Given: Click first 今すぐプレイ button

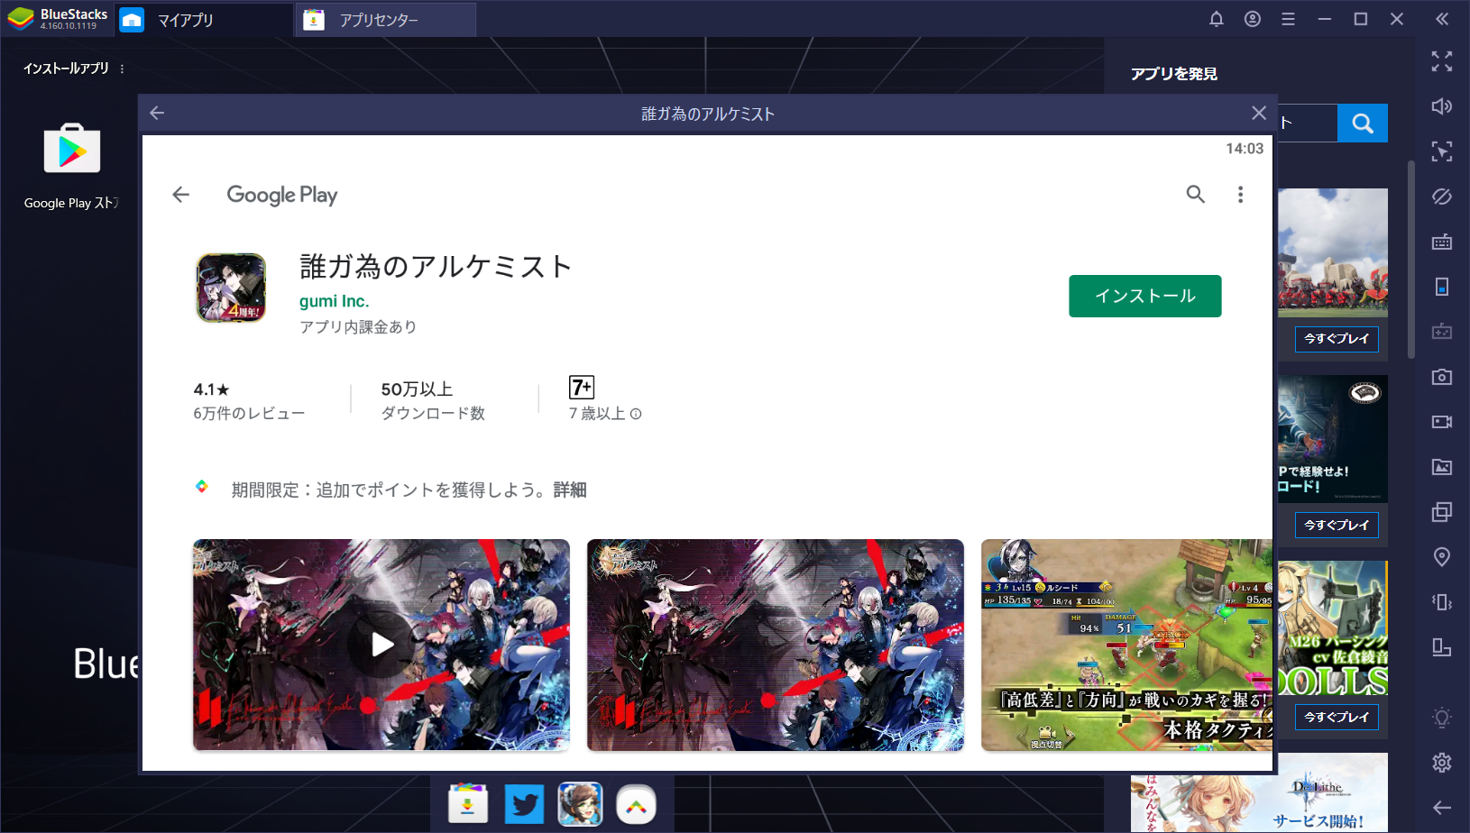Looking at the screenshot, I should coord(1337,338).
